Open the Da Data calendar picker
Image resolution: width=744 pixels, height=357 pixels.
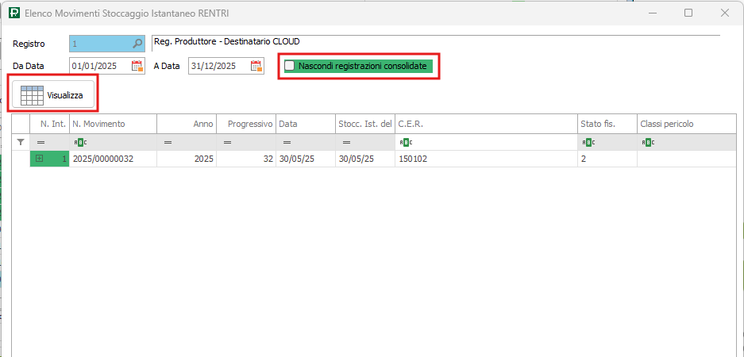click(137, 66)
